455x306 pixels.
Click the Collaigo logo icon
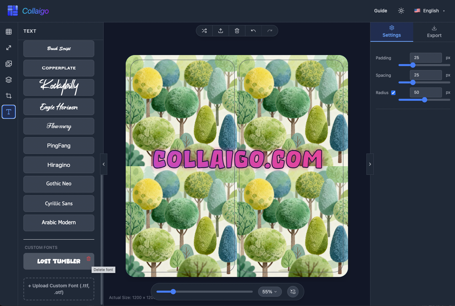click(x=13, y=11)
